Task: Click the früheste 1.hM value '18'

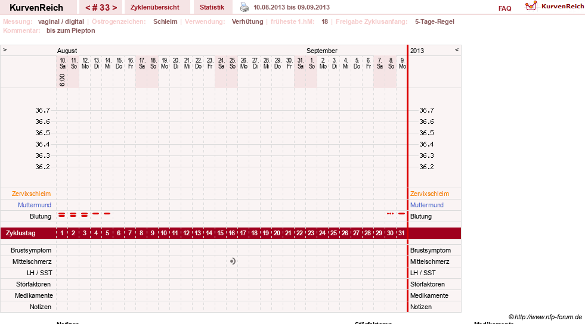Action: click(324, 21)
